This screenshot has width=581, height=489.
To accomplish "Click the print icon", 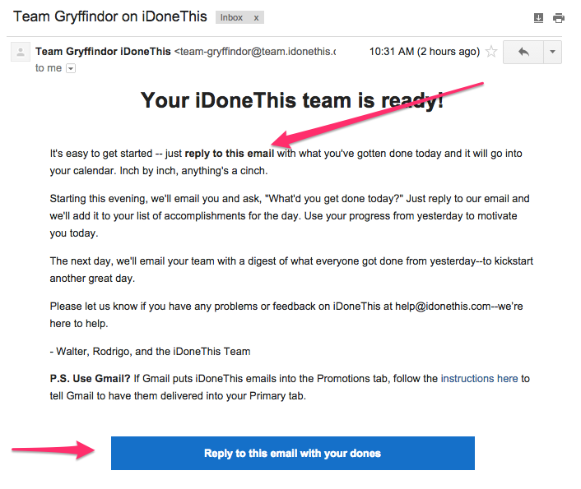I will pos(559,18).
